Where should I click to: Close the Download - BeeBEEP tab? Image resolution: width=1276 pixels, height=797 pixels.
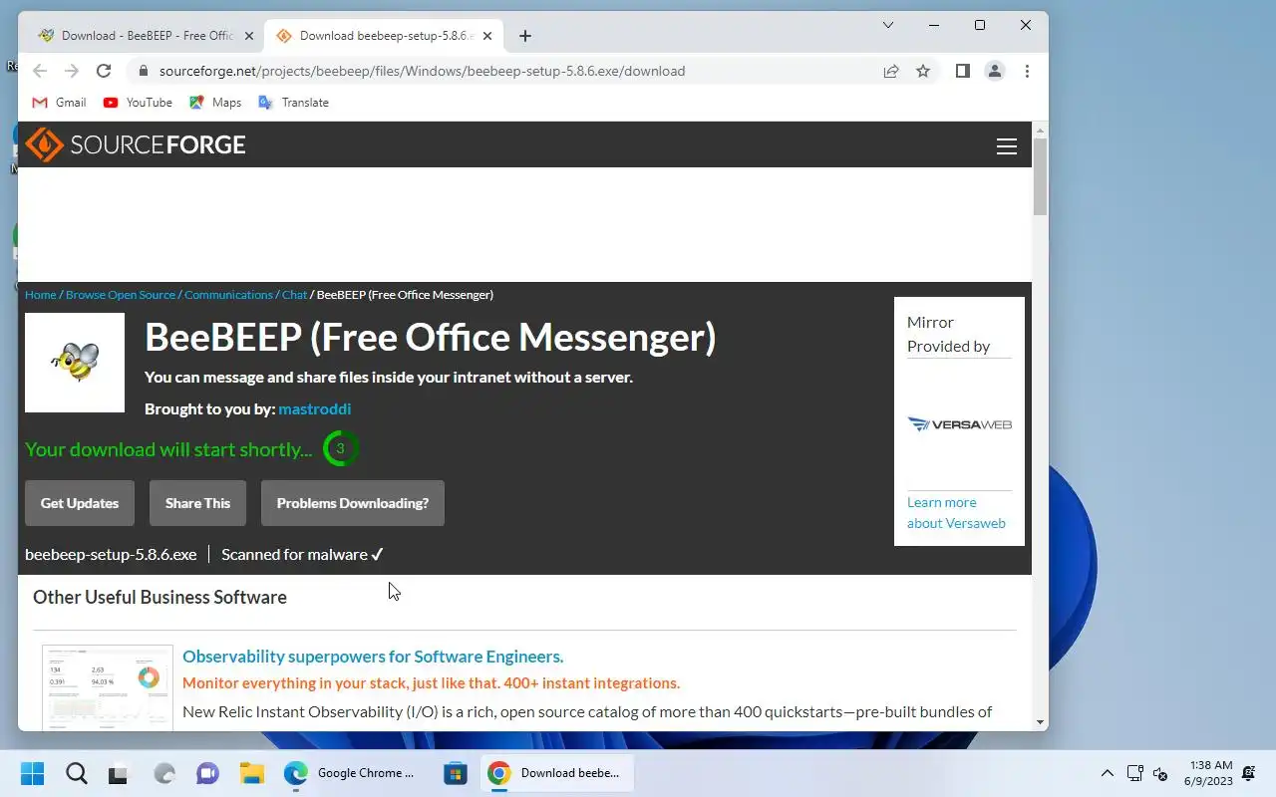249,36
